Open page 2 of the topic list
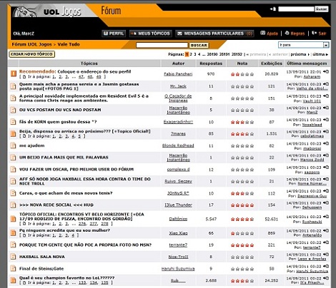This screenshot has height=288, width=336. [191, 54]
